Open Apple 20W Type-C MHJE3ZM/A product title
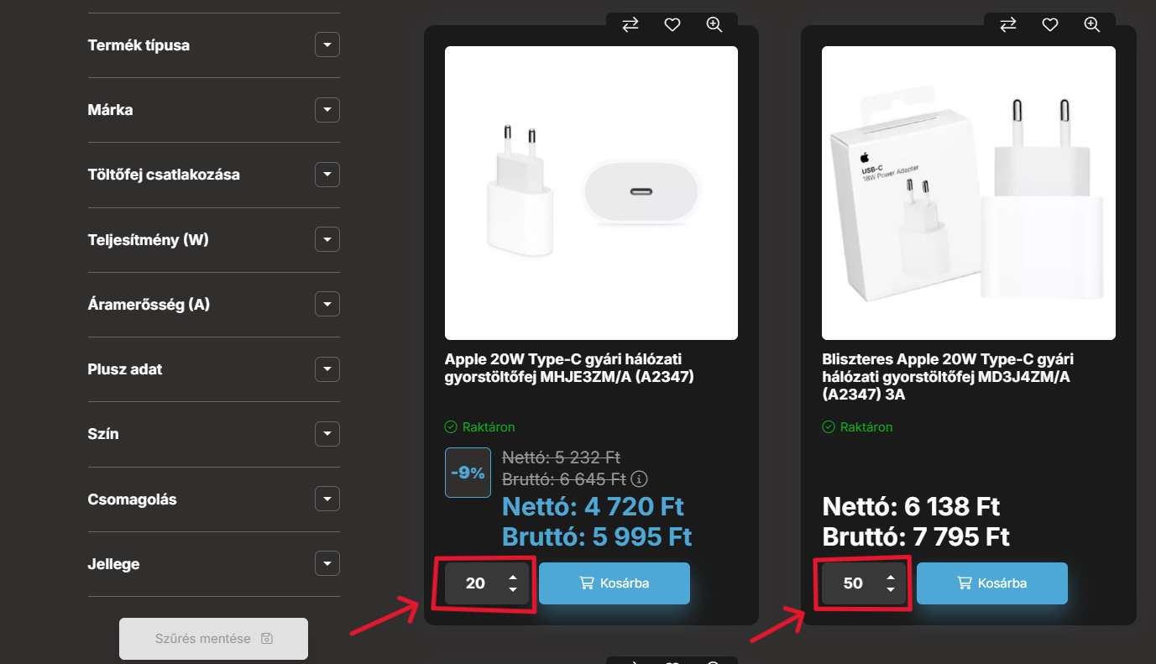 (571, 369)
